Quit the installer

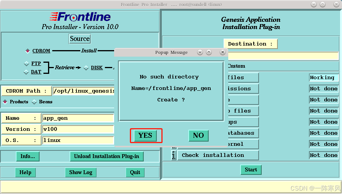tap(135, 173)
